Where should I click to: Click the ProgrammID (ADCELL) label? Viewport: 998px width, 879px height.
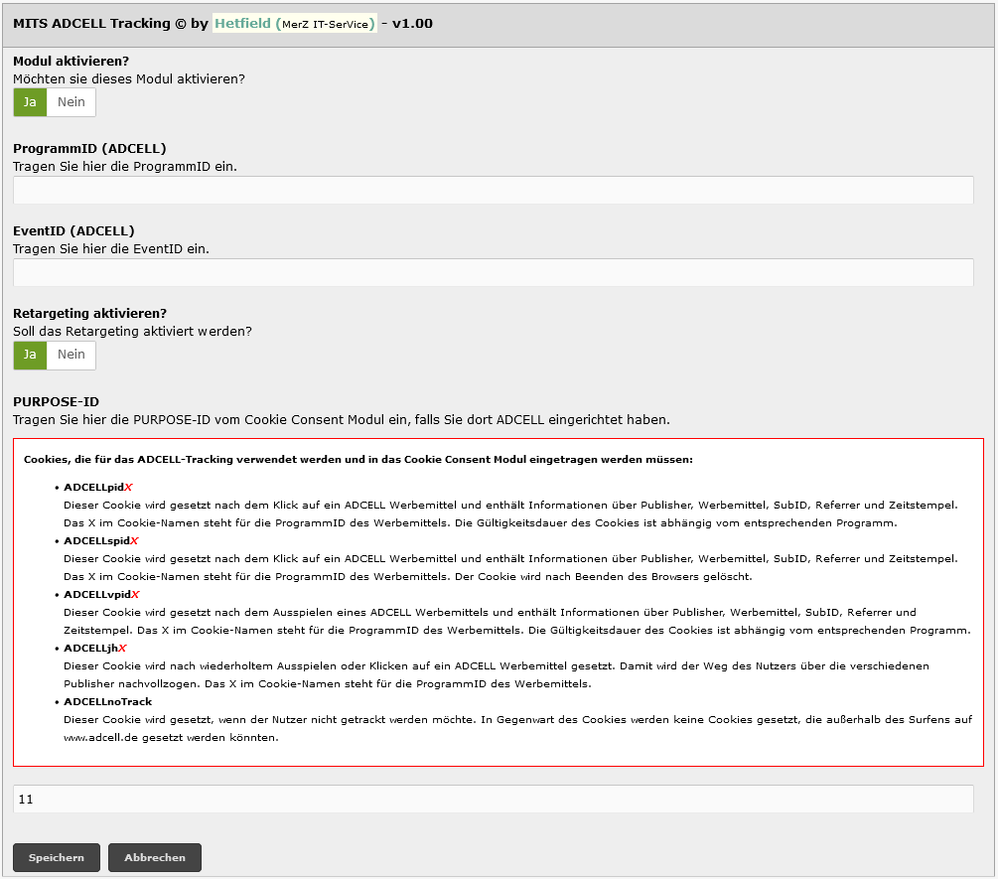[x=89, y=148]
